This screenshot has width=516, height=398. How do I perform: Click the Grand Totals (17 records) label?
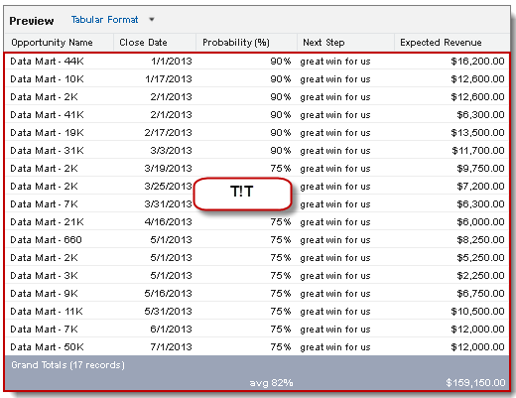(67, 365)
